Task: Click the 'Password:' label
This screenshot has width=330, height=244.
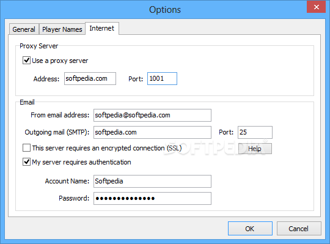Action: click(x=74, y=198)
